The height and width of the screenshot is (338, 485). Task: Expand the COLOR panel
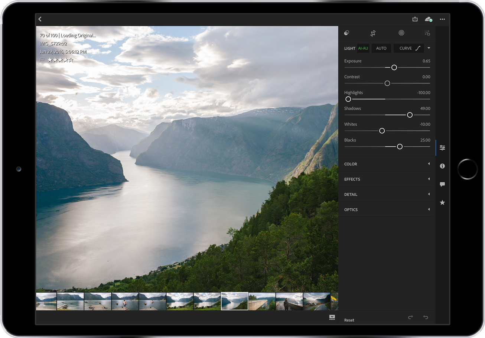click(x=386, y=164)
